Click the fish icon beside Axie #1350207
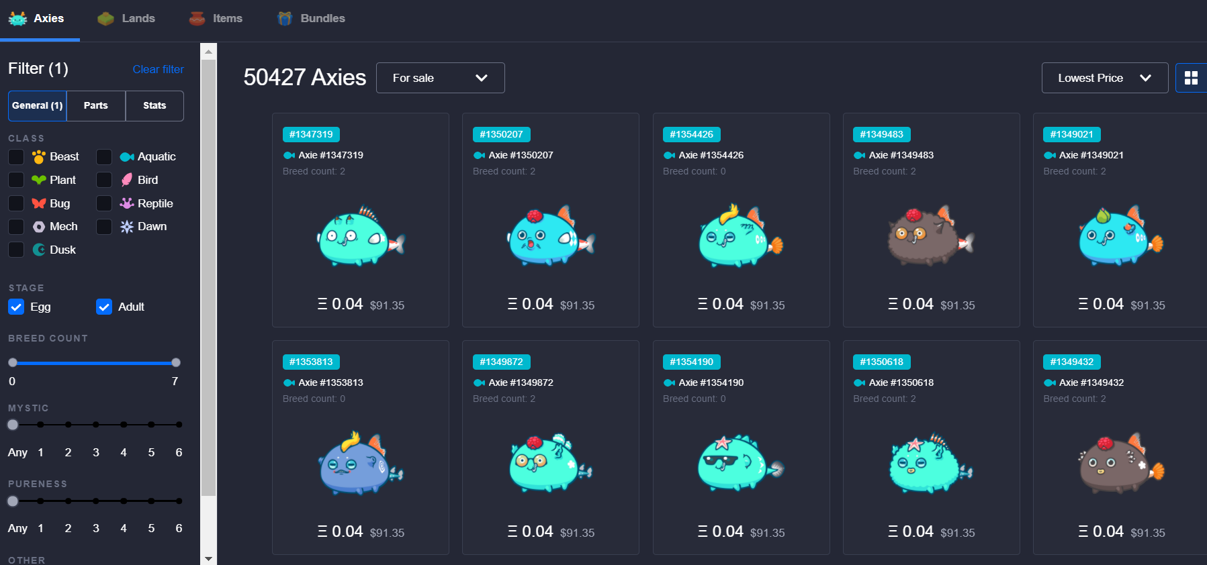The image size is (1207, 565). point(479,156)
